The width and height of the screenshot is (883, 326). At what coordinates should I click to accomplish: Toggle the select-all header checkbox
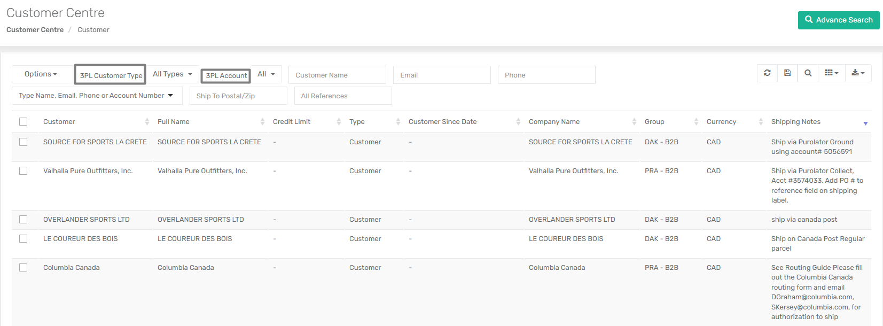23,122
